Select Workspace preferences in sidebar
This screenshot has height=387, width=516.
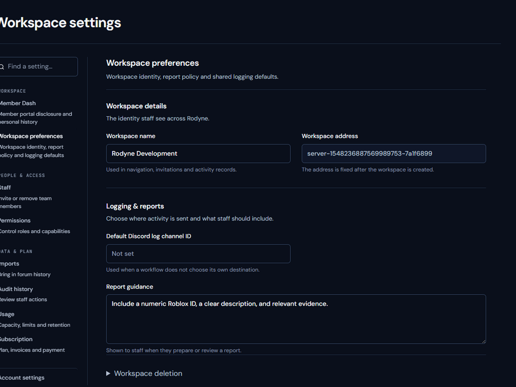tap(31, 136)
